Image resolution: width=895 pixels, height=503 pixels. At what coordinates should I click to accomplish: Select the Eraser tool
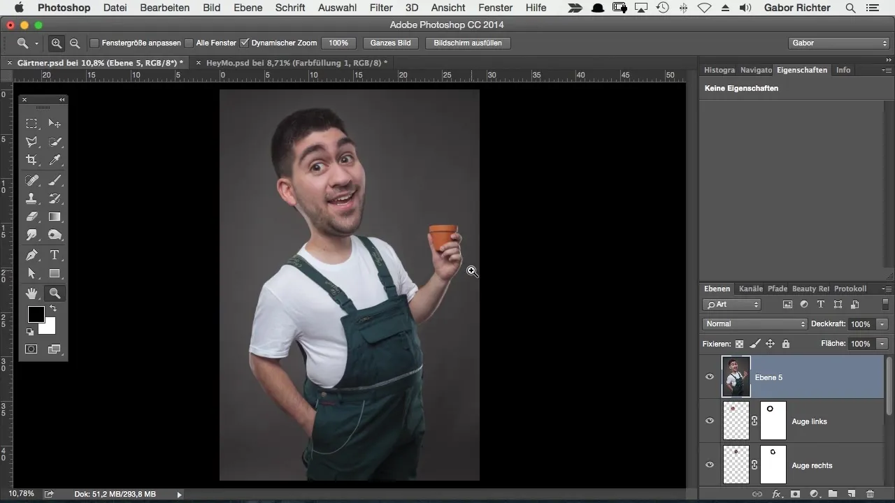(31, 217)
